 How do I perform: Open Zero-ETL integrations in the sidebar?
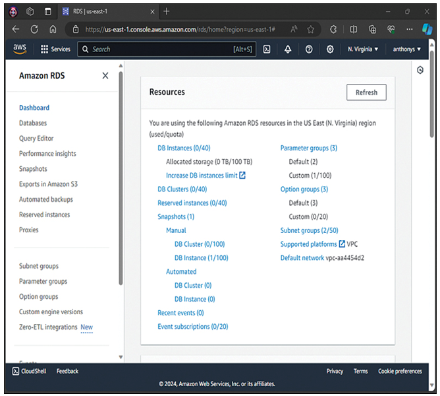point(48,327)
